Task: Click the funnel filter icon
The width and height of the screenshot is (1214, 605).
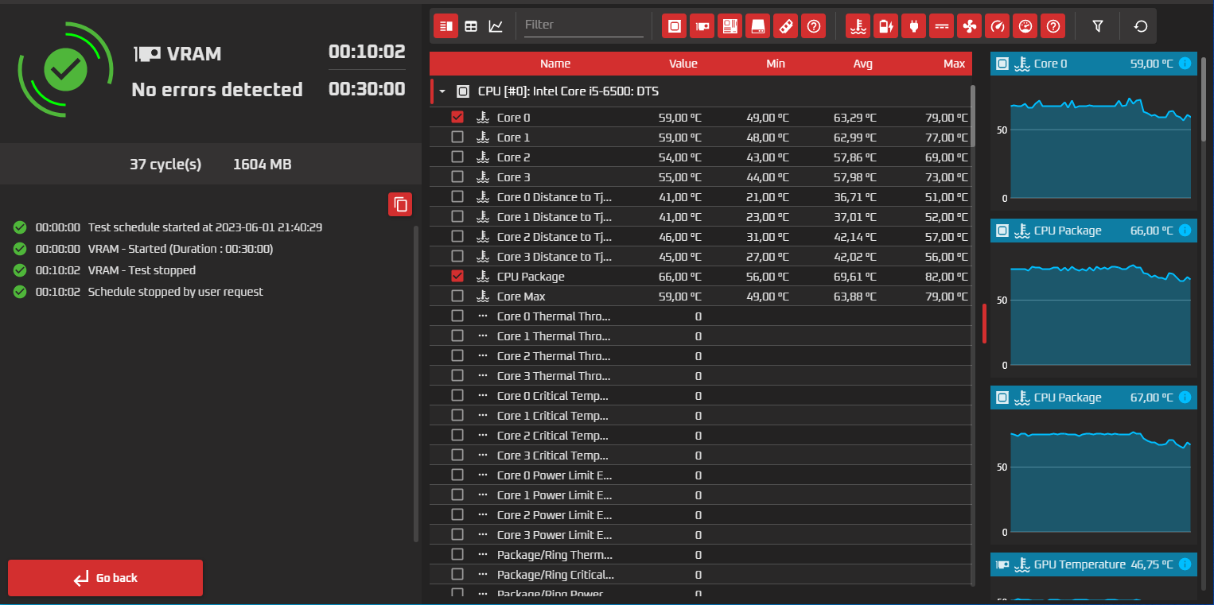Action: 1098,26
